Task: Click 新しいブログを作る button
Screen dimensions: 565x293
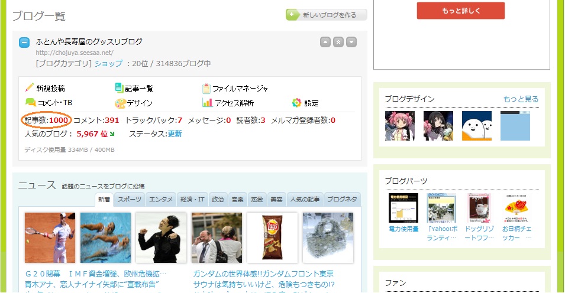Action: (327, 15)
